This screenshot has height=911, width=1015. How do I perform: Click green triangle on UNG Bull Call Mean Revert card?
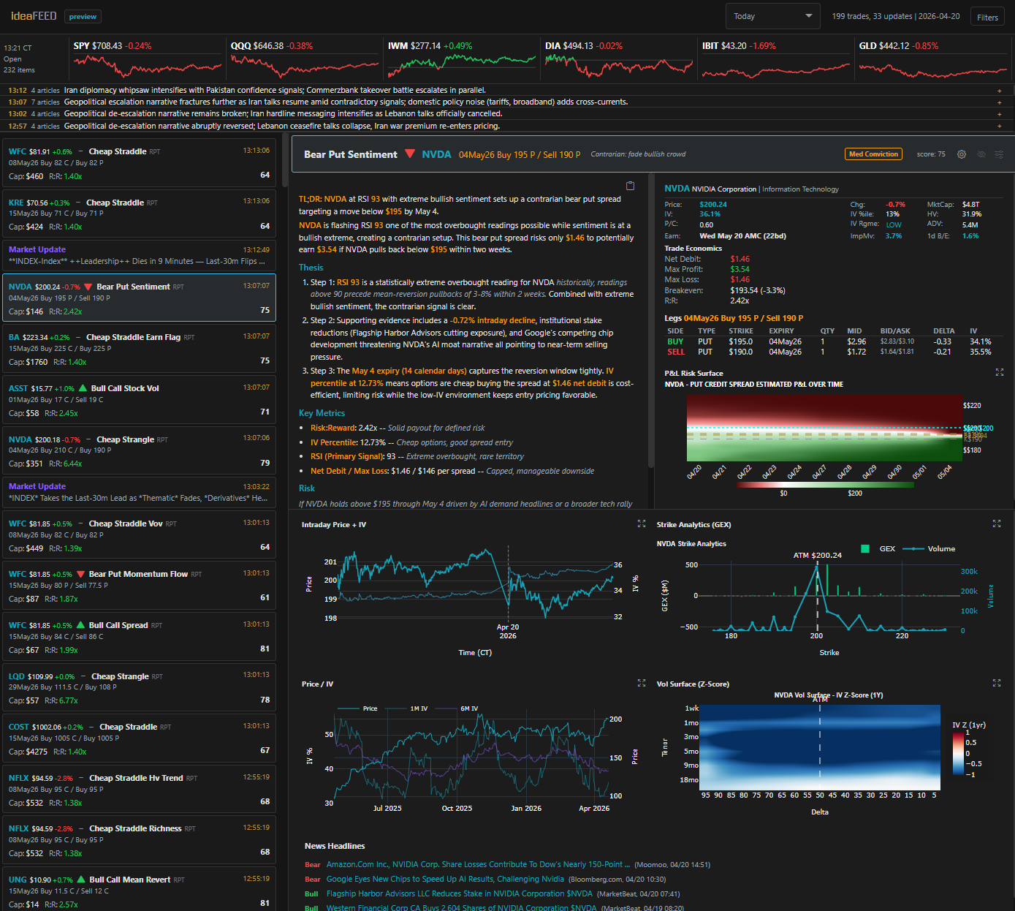[81, 880]
